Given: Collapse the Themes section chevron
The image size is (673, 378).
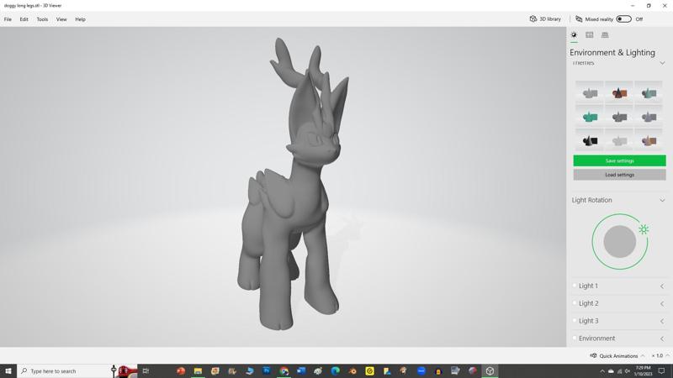Looking at the screenshot, I should [662, 64].
